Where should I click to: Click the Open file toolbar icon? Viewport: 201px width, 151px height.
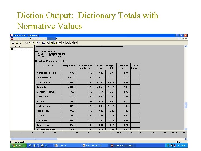17,43
